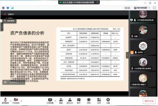Viewport: 158px width, 106px height.
Task: Expand the share screen options arrow
Action: pos(55,101)
